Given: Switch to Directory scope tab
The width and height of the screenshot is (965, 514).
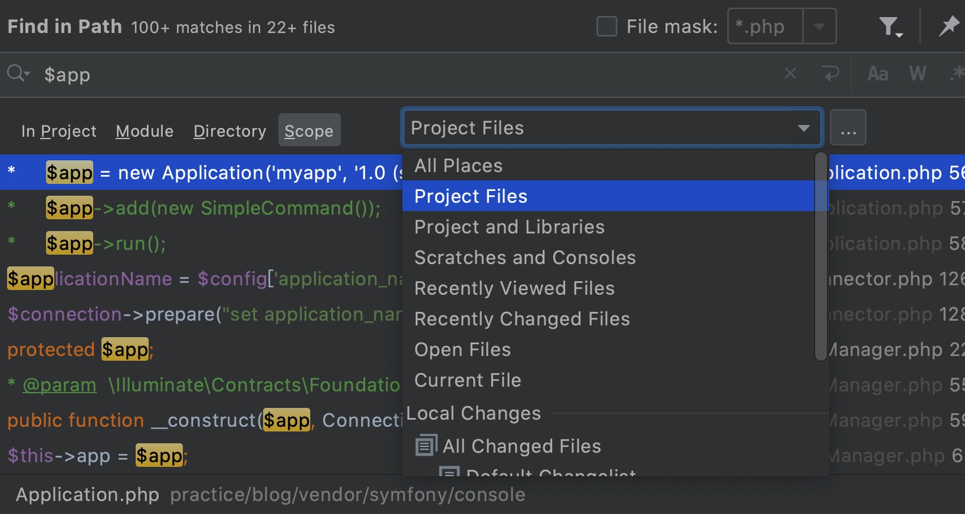Looking at the screenshot, I should point(229,131).
